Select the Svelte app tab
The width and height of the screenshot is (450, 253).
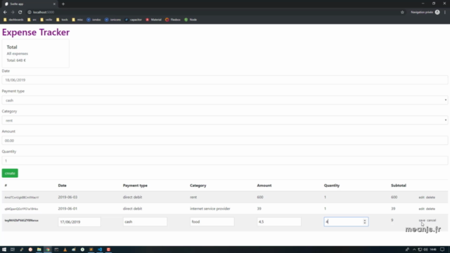[30, 4]
